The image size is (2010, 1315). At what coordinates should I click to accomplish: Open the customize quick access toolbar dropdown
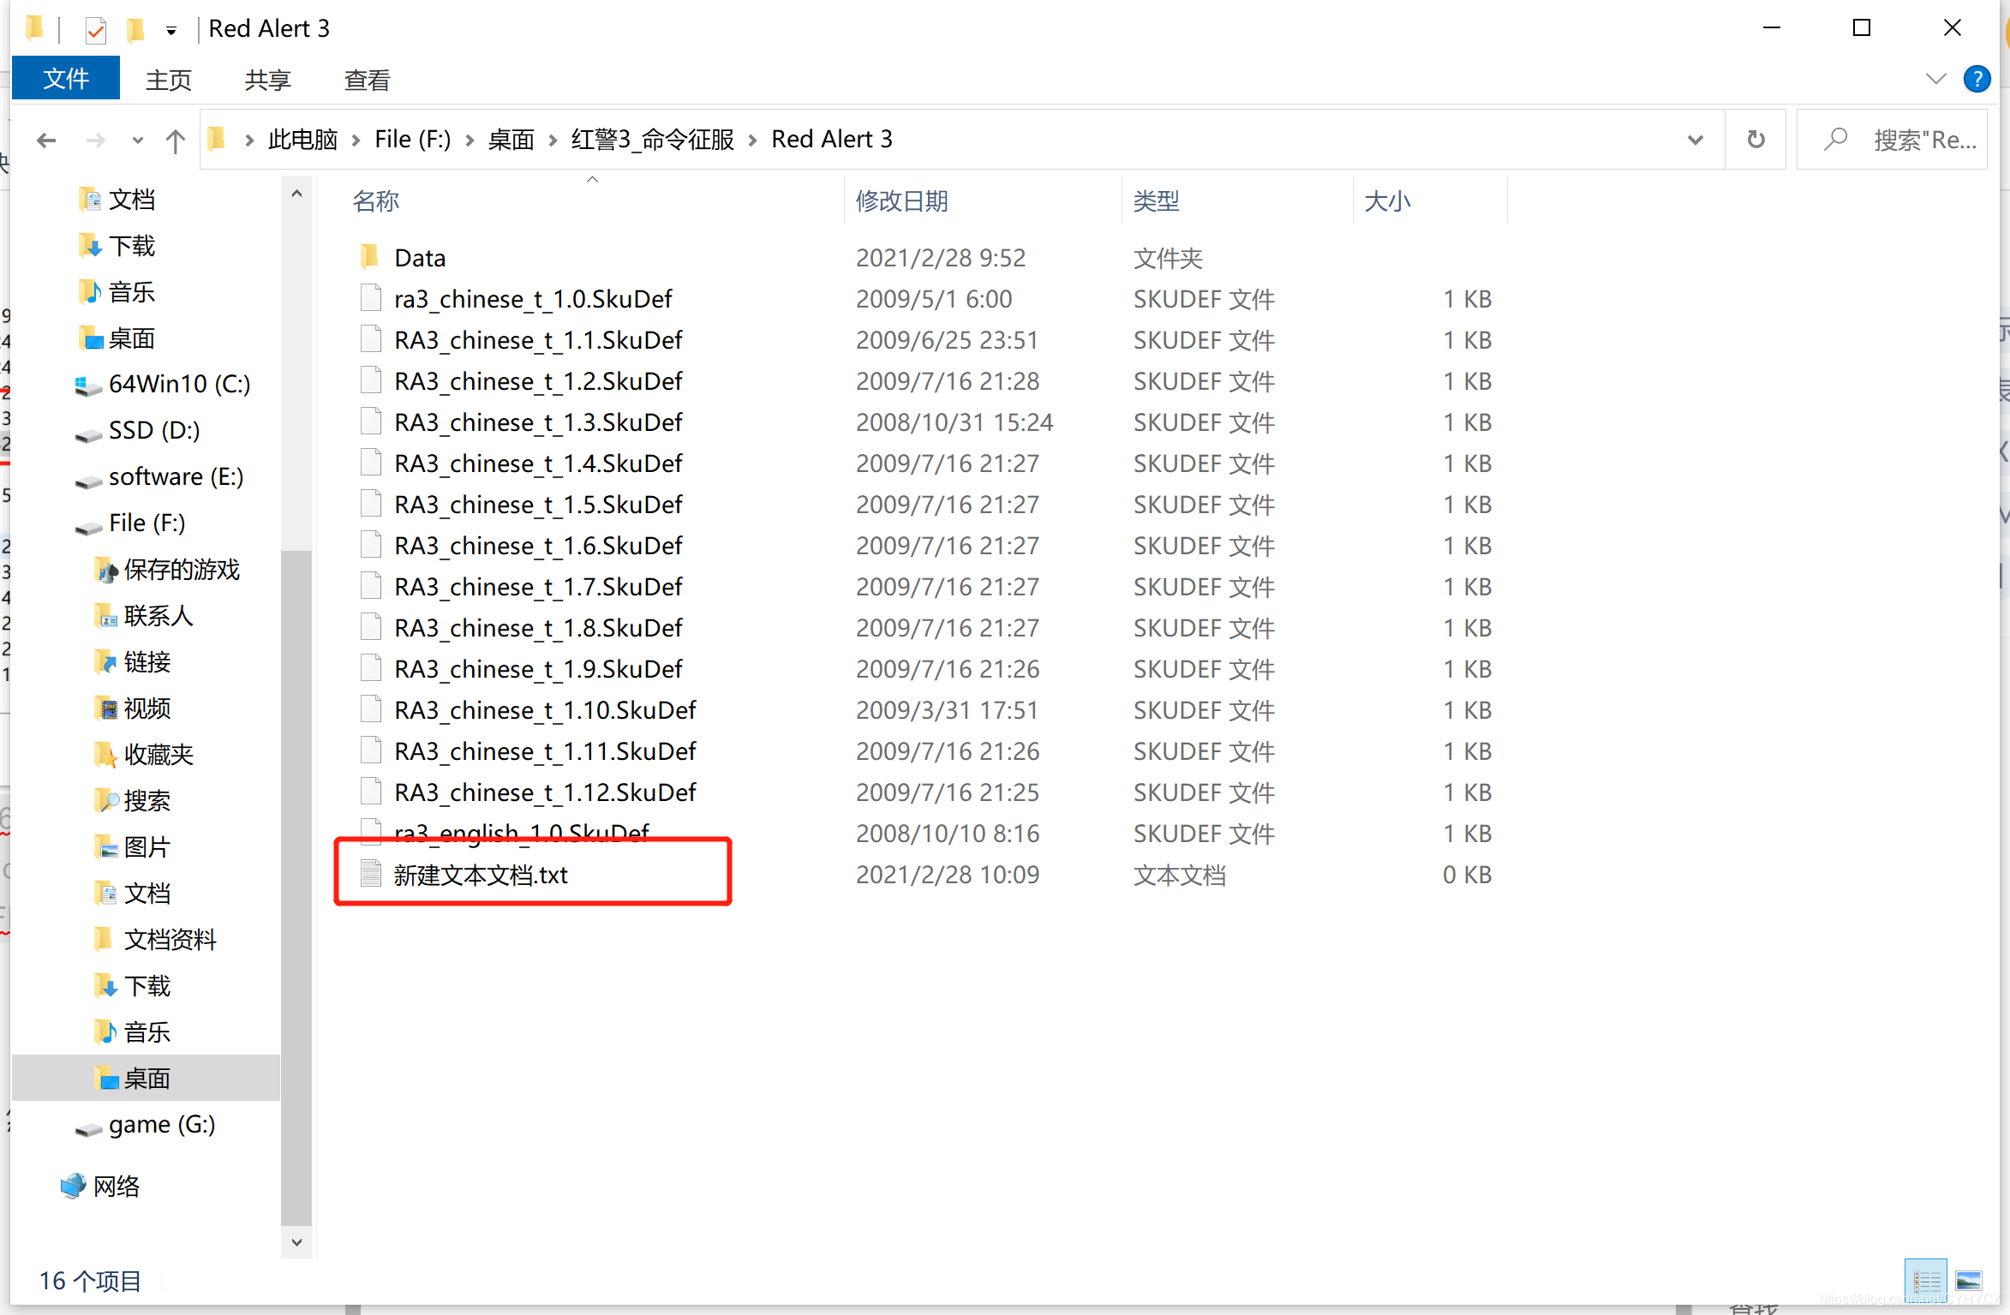click(171, 32)
